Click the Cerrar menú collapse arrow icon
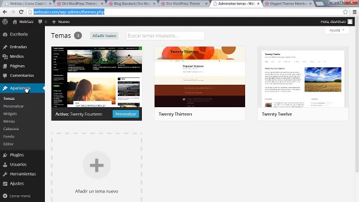 pyautogui.click(x=5, y=196)
